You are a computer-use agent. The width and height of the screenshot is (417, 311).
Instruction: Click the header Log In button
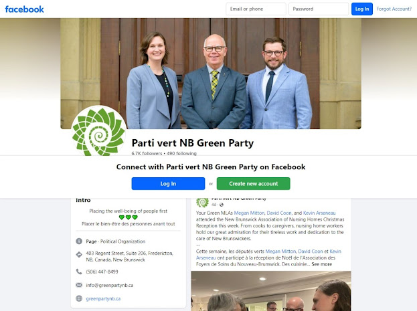(362, 9)
